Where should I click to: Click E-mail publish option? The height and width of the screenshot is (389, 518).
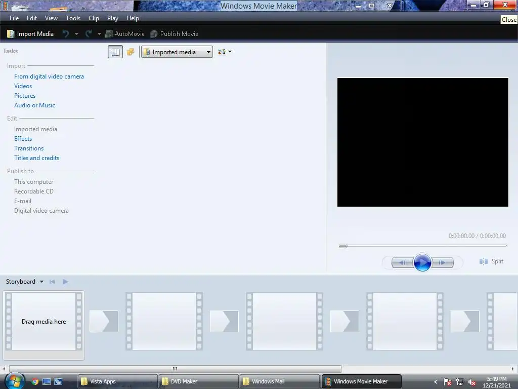(23, 201)
